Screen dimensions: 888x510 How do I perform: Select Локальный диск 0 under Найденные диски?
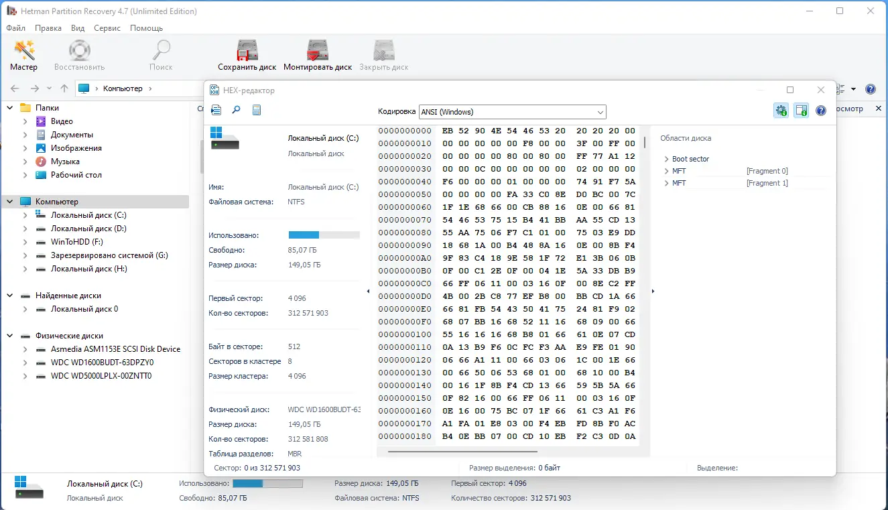pos(84,309)
